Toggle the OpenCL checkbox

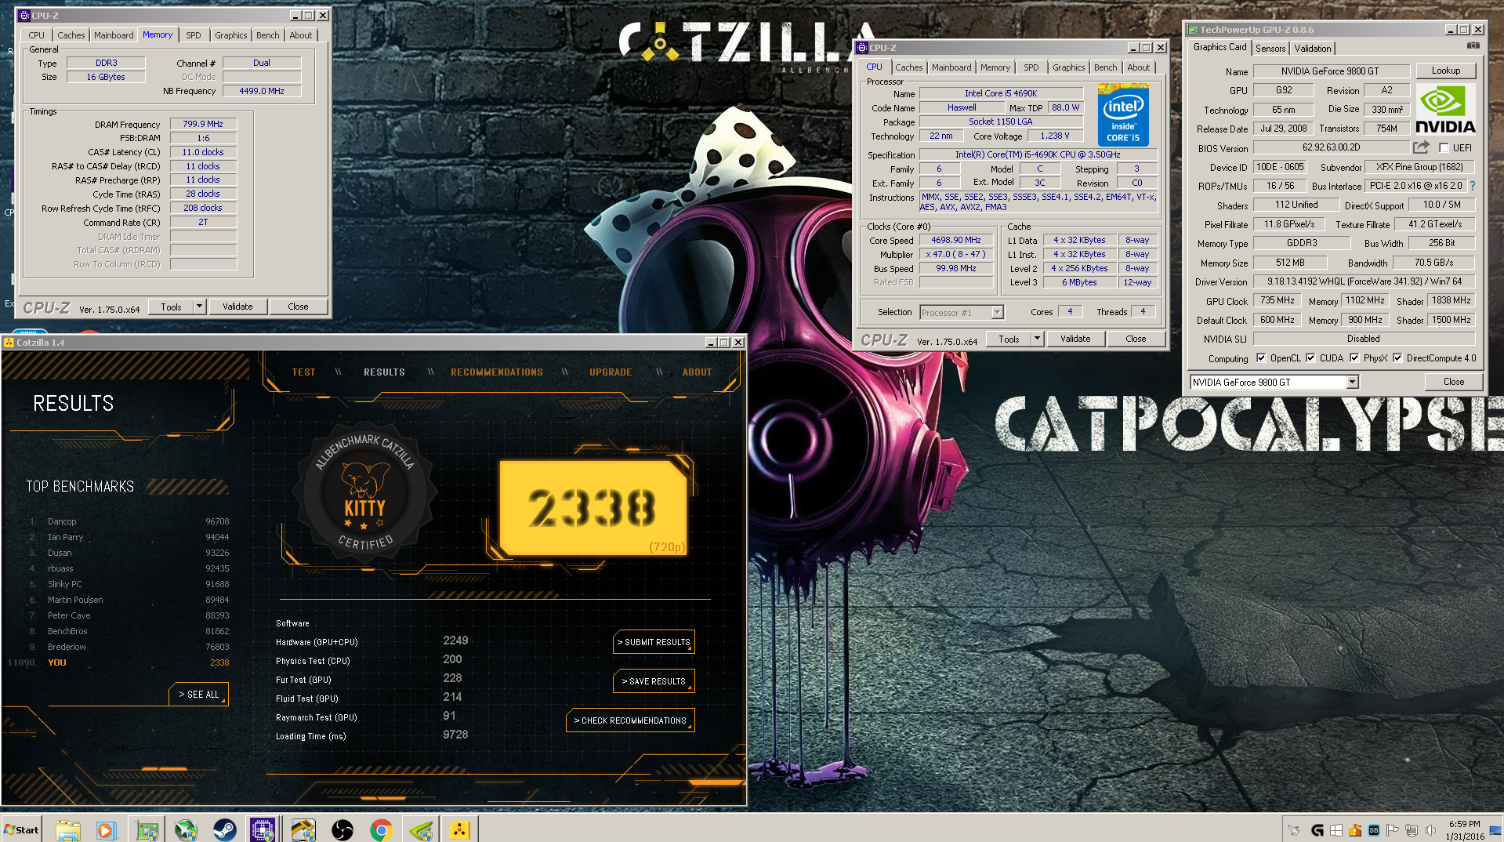tap(1261, 358)
